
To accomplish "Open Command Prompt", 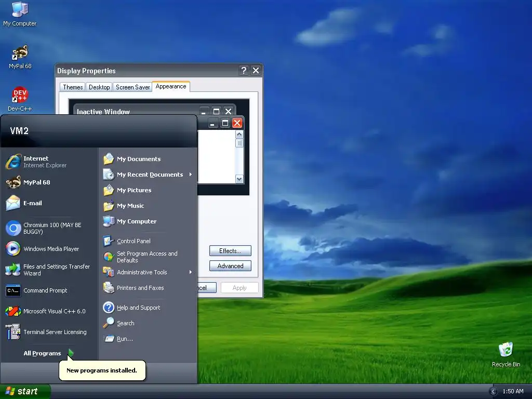I will click(x=49, y=290).
